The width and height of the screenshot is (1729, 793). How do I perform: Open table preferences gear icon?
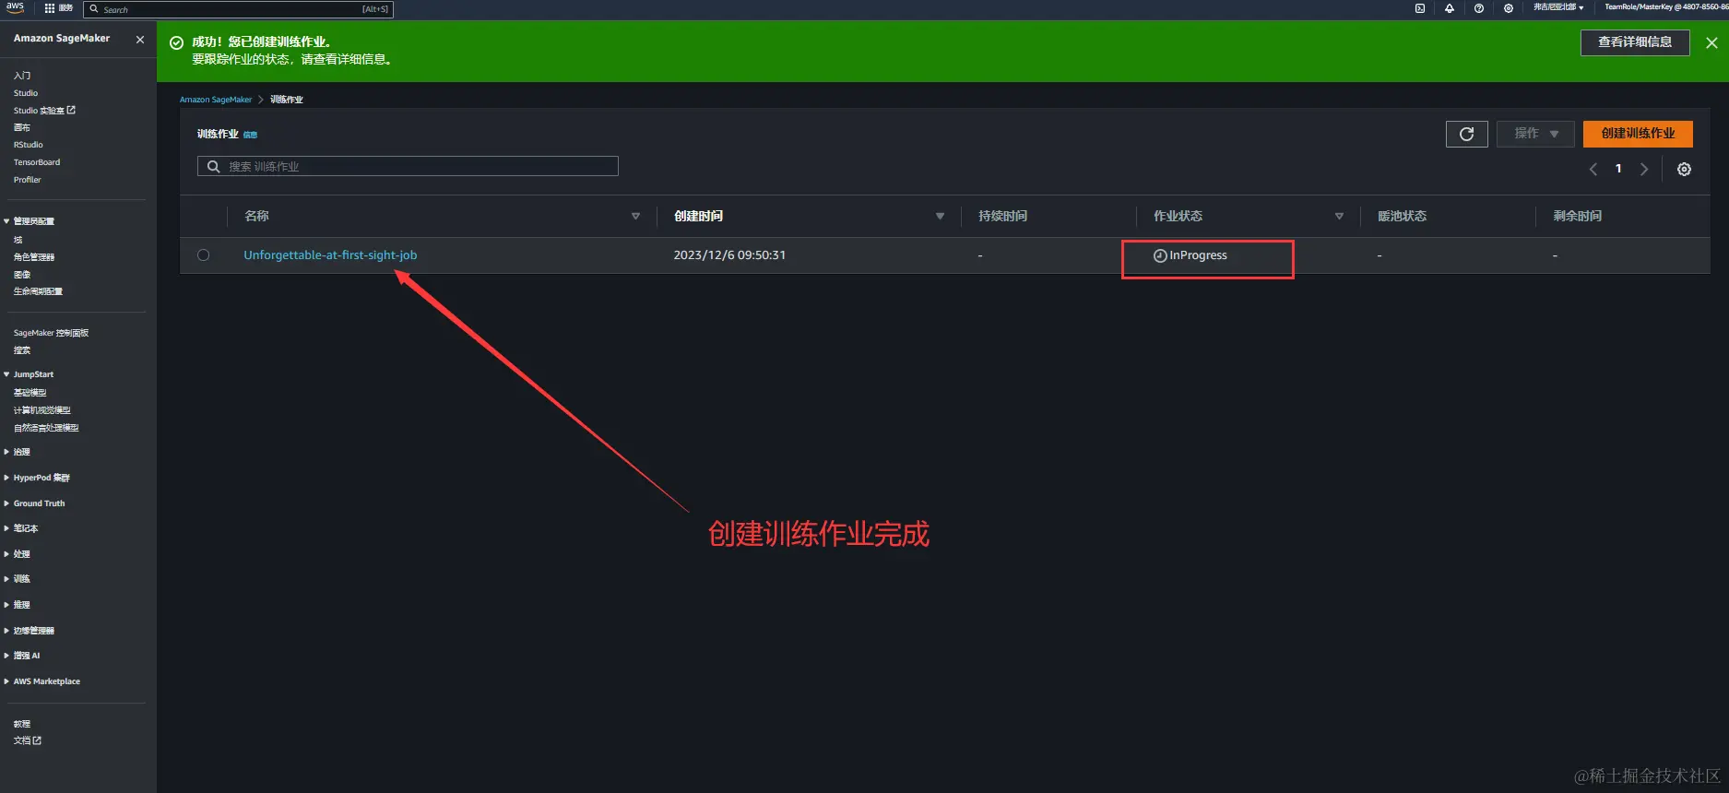[1684, 170]
